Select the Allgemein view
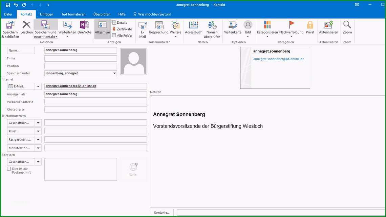Screen dimensions: 386x217 [x=102, y=29]
